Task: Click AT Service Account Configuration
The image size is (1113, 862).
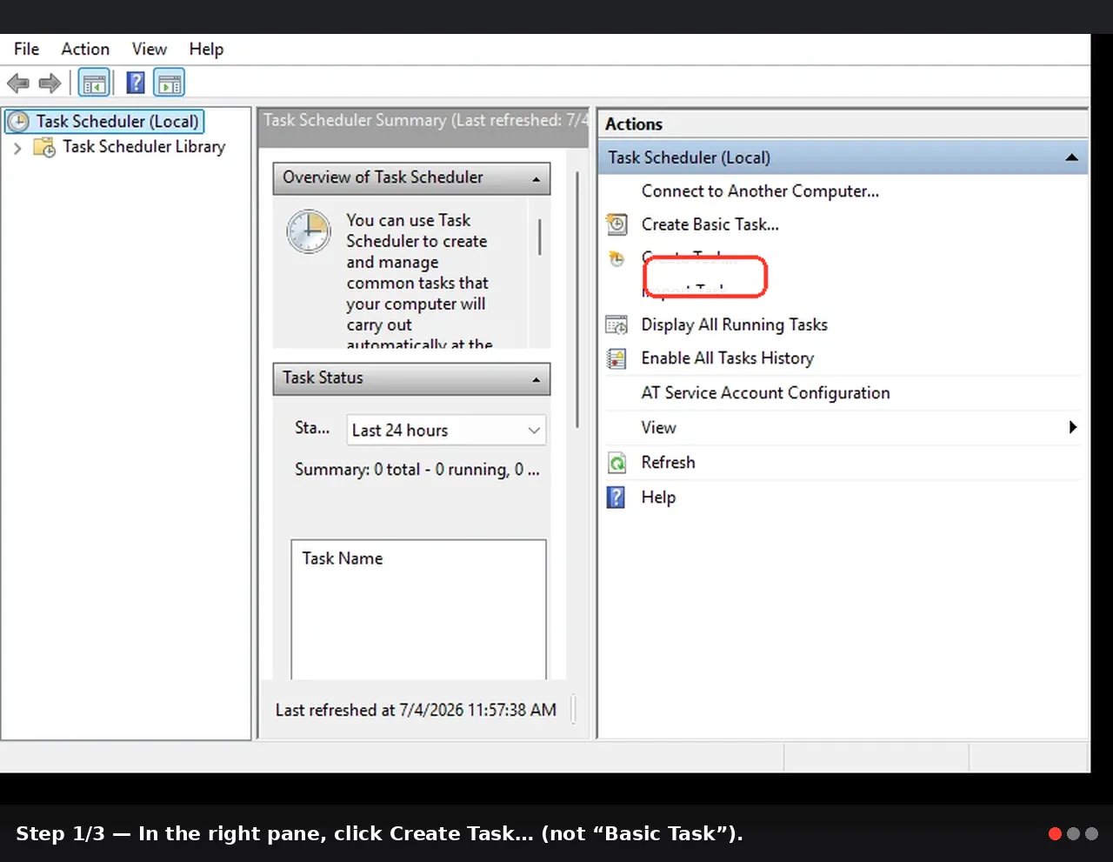Action: coord(765,393)
